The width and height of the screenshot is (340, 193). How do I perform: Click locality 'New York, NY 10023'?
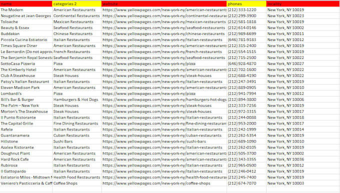(303, 16)
